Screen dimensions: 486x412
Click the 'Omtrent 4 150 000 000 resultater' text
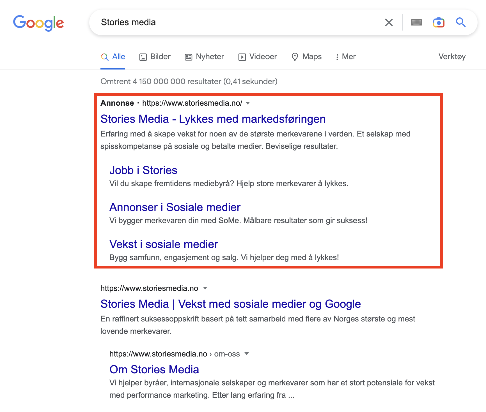click(189, 82)
